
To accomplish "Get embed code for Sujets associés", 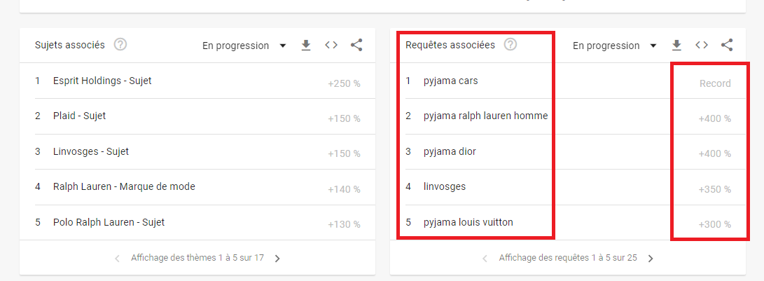I will [331, 46].
